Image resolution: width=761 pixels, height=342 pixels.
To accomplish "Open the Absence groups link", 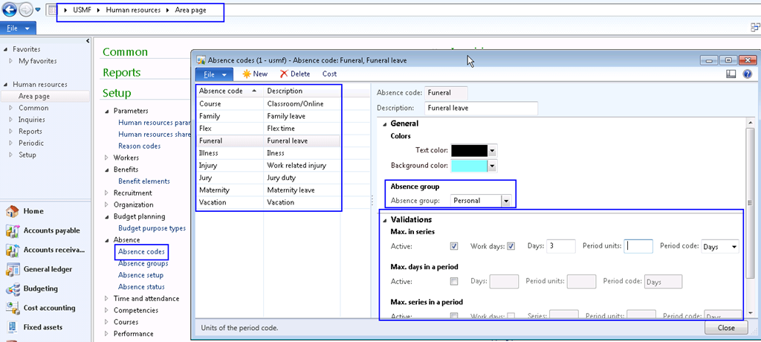I will [x=143, y=263].
